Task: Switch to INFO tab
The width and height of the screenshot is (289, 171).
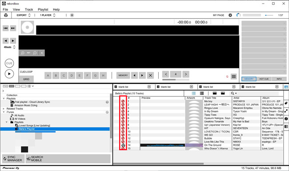Action: click(279, 79)
